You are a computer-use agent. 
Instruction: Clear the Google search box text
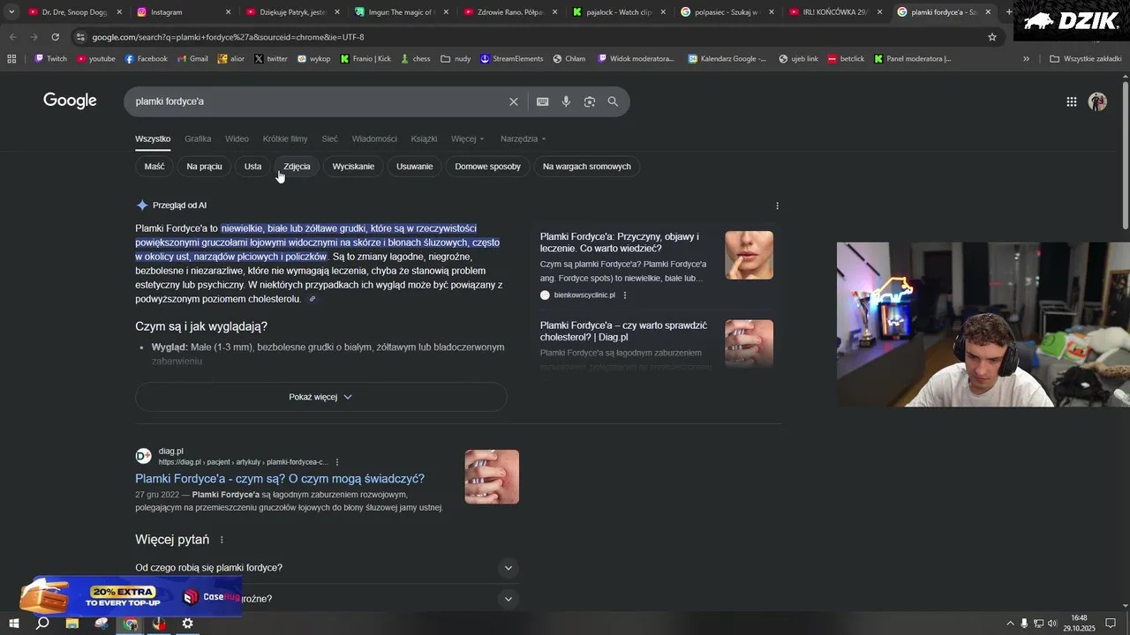tap(513, 101)
